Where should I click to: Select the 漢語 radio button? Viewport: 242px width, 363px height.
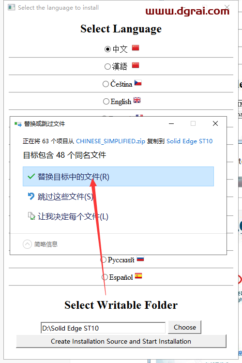pos(107,67)
